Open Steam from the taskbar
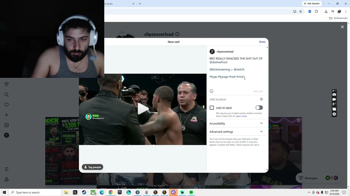 [84, 192]
